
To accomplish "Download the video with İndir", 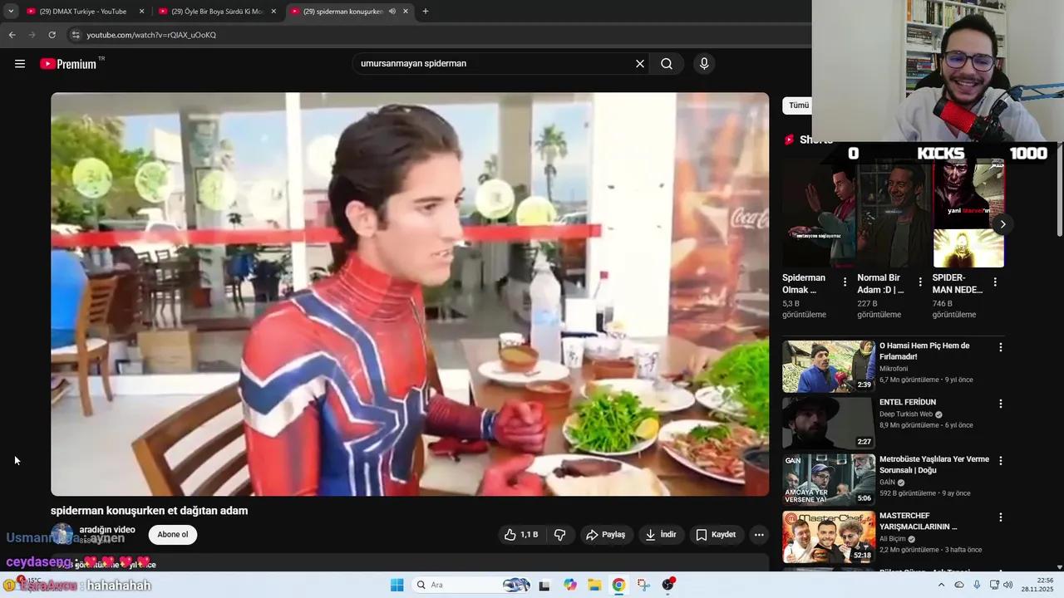I will 660,535.
